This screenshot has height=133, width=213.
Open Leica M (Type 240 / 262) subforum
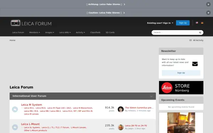pyautogui.click(x=59, y=108)
